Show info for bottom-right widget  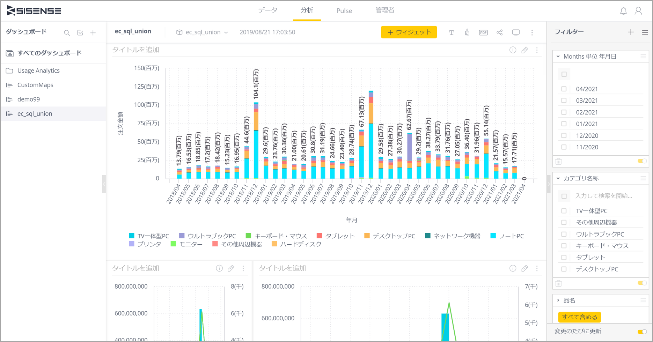tap(513, 268)
